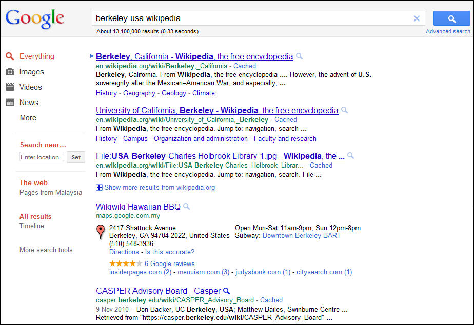Preview University of California result with magnifier icon

point(344,110)
